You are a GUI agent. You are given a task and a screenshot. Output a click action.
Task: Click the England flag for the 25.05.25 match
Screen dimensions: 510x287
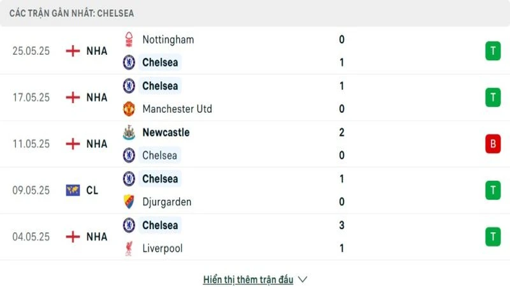pyautogui.click(x=73, y=51)
